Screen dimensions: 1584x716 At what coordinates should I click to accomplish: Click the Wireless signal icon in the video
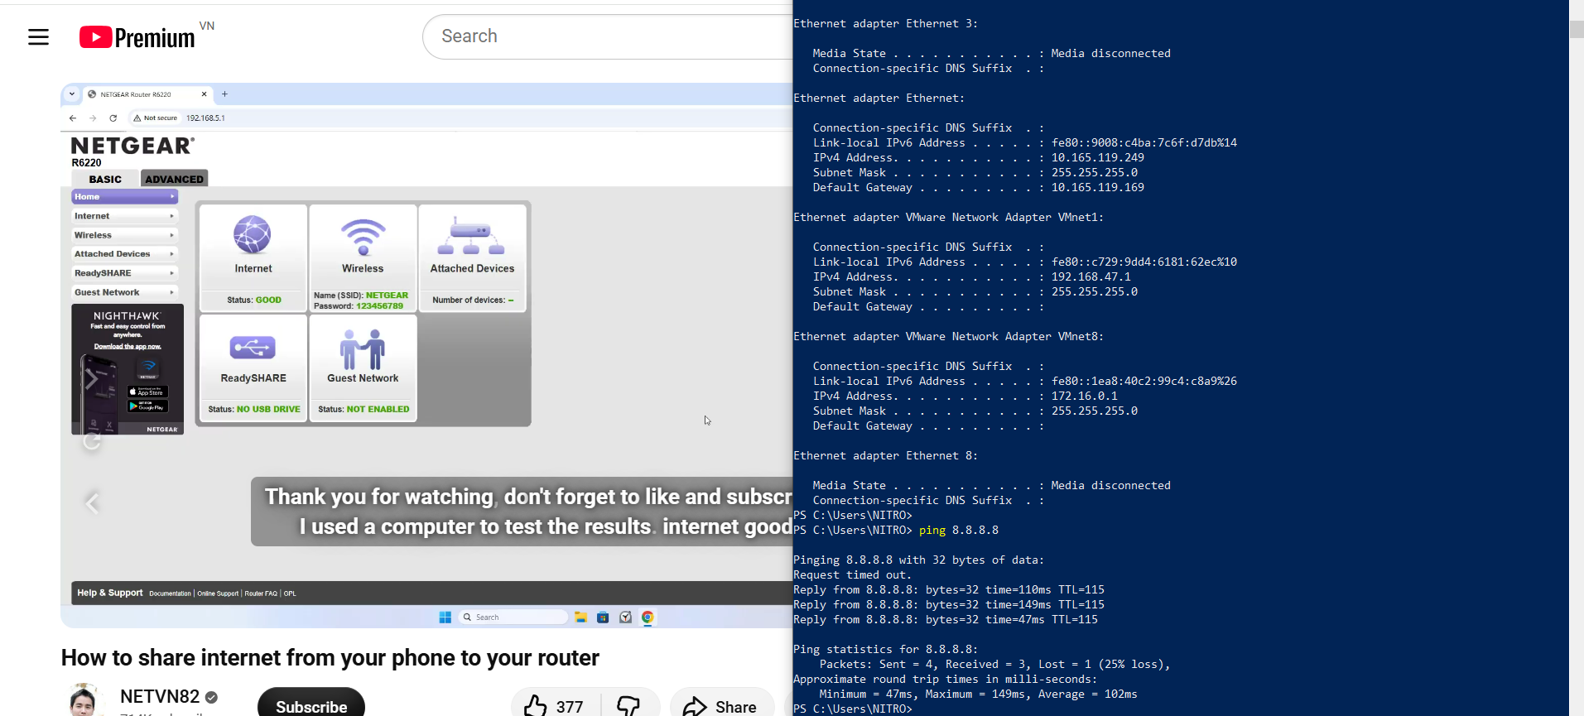pyautogui.click(x=363, y=236)
